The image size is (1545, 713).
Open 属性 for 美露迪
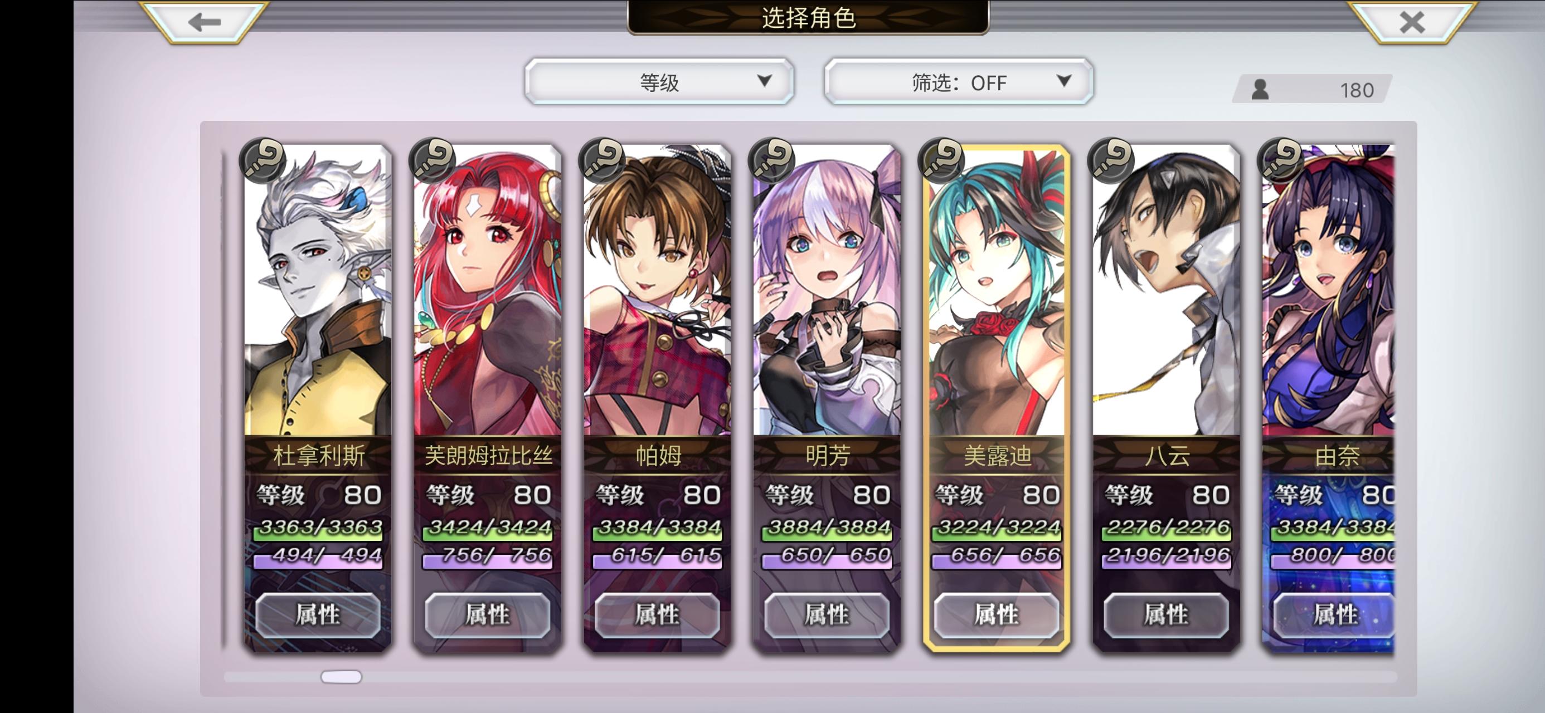[996, 614]
